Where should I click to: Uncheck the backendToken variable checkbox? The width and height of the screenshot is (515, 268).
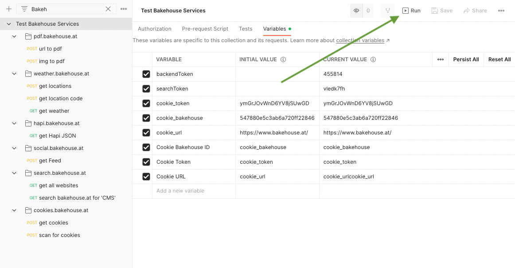(146, 74)
